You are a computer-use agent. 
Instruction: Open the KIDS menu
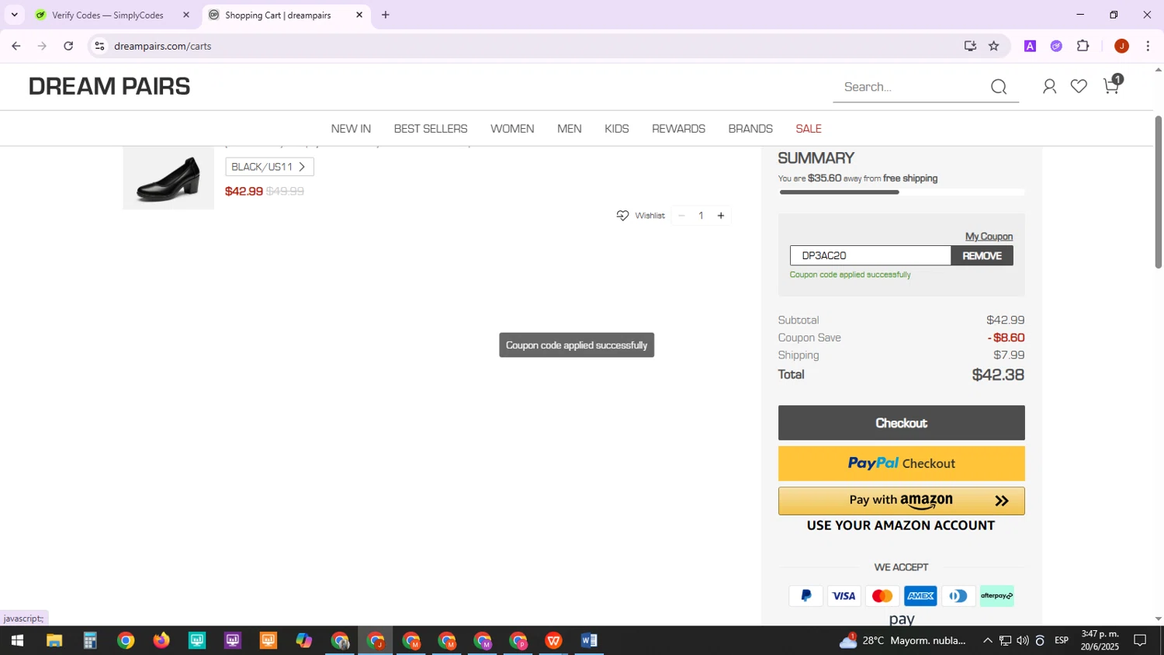pos(617,129)
